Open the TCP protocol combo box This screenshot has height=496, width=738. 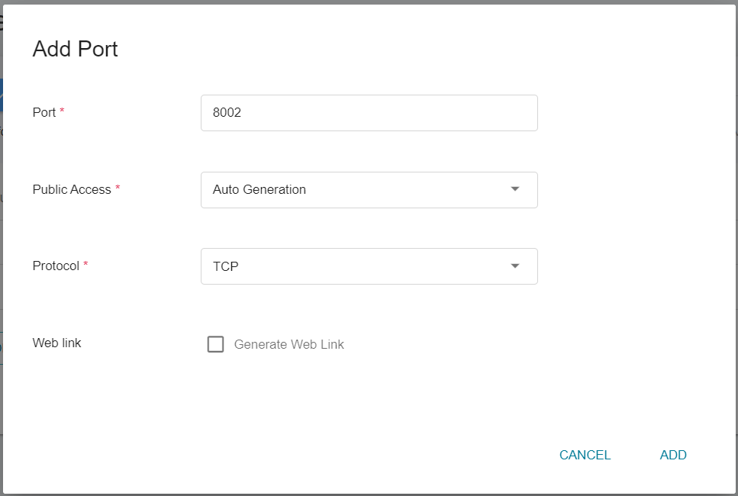[369, 266]
